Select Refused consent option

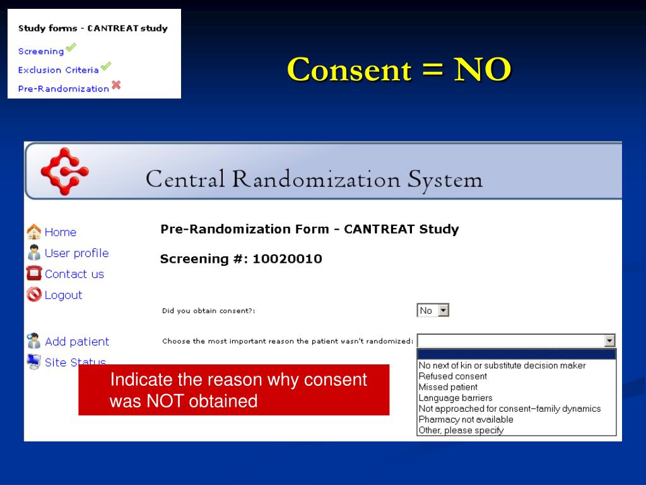coord(517,376)
